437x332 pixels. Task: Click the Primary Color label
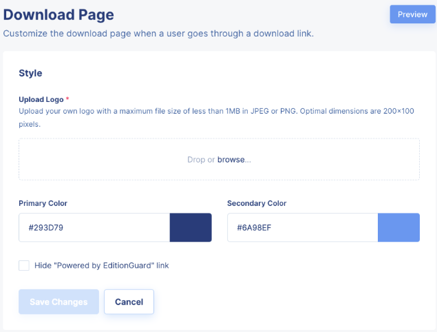point(43,203)
